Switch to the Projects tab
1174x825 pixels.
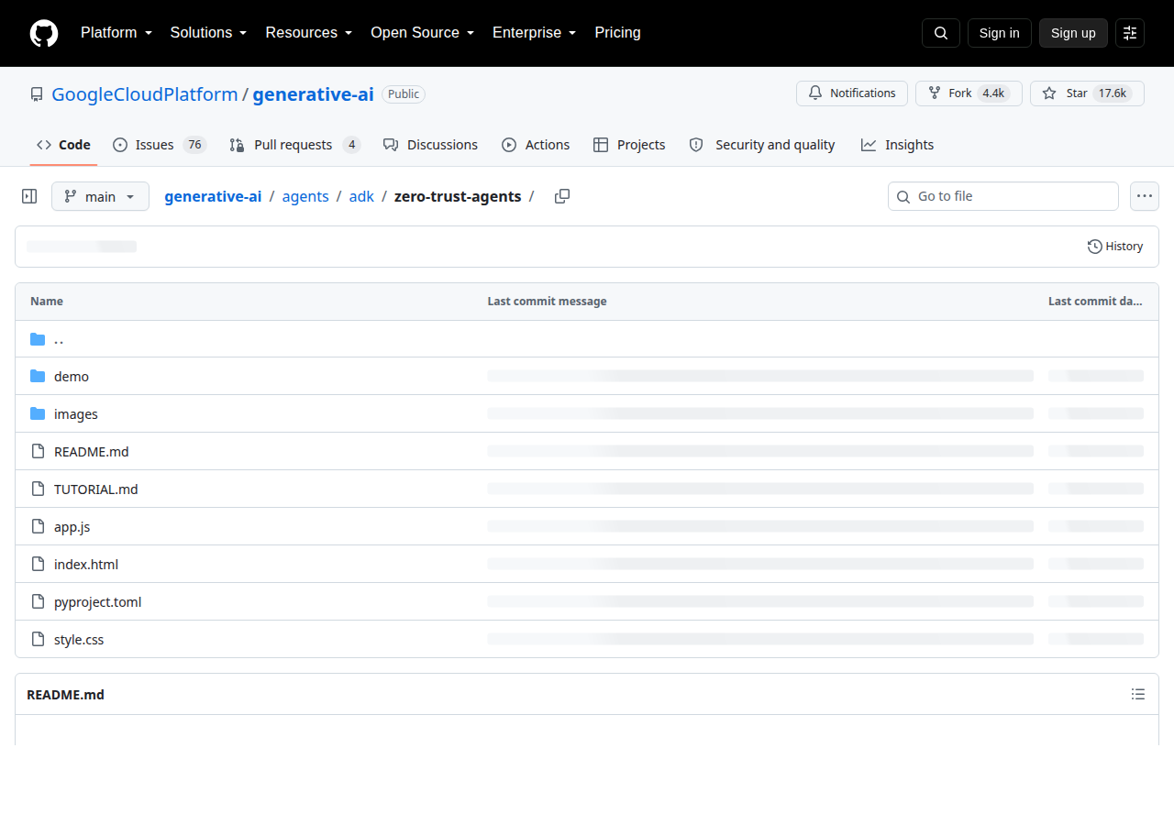(x=629, y=145)
